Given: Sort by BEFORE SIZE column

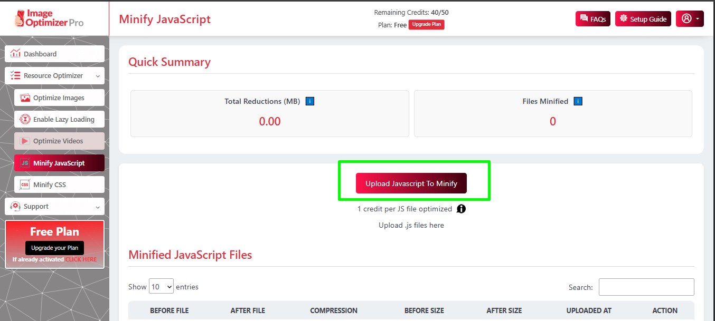Looking at the screenshot, I should point(424,310).
